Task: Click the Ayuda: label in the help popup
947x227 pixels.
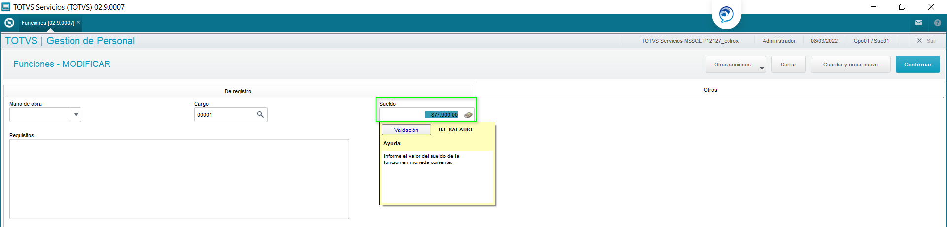Action: [x=392, y=143]
